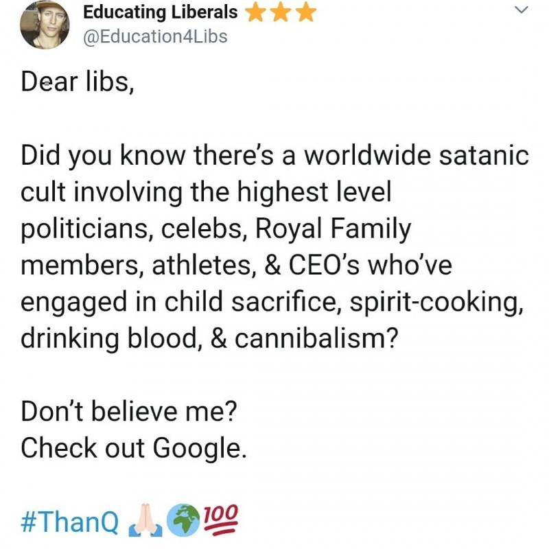Click the praying hands emoji
Screen dimensions: 549x549
click(x=145, y=522)
